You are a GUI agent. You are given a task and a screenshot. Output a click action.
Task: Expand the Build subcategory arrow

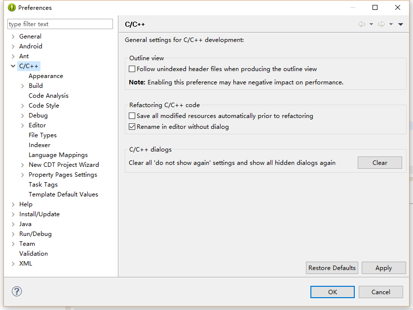[x=23, y=86]
